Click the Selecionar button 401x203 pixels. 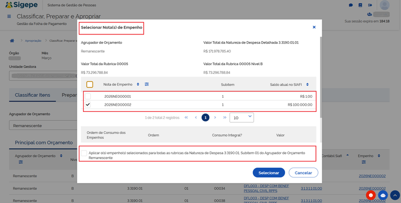tap(269, 173)
